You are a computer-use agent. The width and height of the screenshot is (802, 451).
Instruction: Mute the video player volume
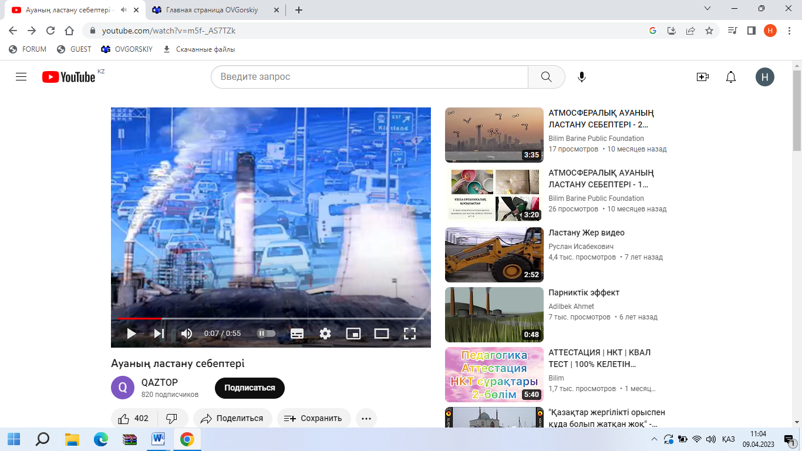pyautogui.click(x=187, y=334)
